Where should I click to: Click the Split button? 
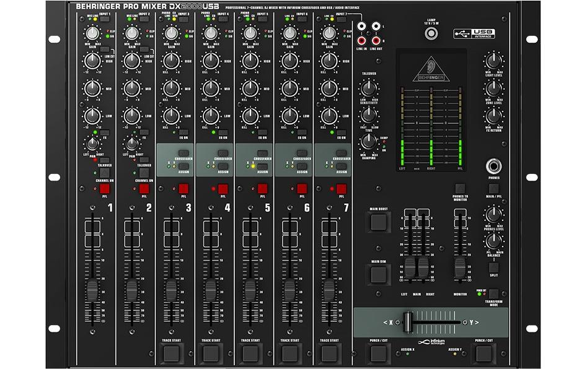point(494,267)
